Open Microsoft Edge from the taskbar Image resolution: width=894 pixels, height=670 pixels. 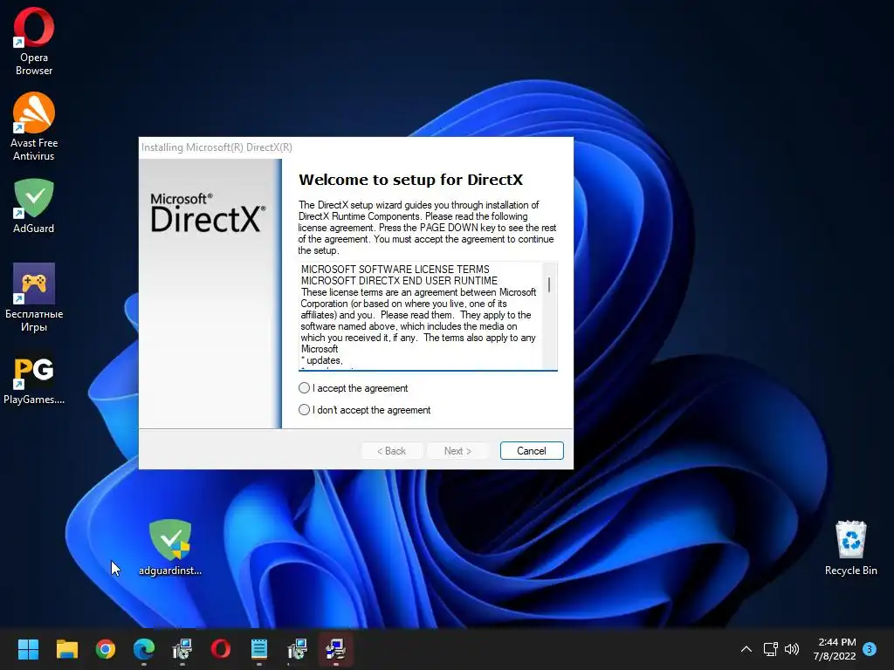(144, 649)
